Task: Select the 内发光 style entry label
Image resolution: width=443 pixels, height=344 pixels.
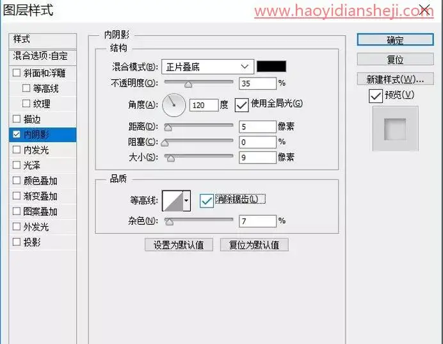Action: tap(36, 150)
